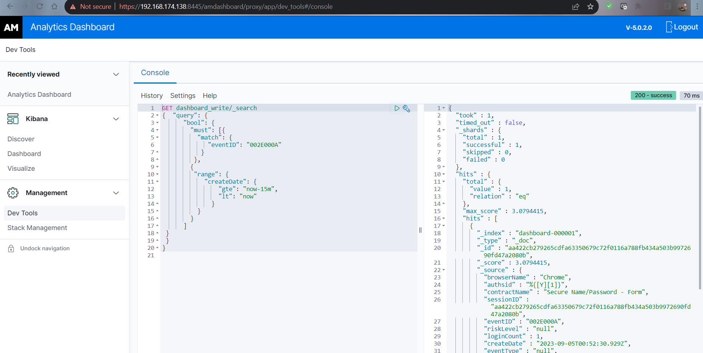Screen dimensions: 703x353
Task: Collapse the Management navigation group
Action: click(x=116, y=193)
